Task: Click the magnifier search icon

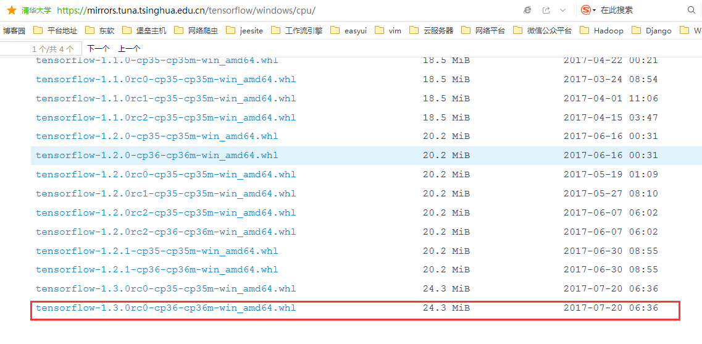Action: pos(692,10)
